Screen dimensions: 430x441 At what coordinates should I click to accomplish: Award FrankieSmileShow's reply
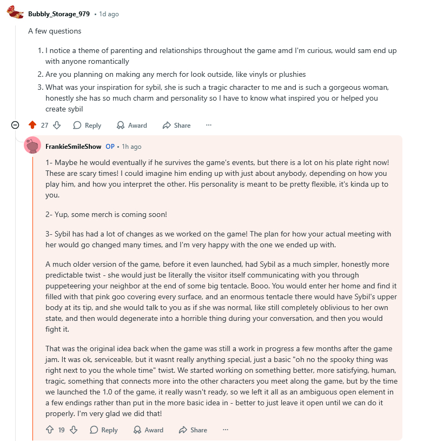[x=148, y=430]
